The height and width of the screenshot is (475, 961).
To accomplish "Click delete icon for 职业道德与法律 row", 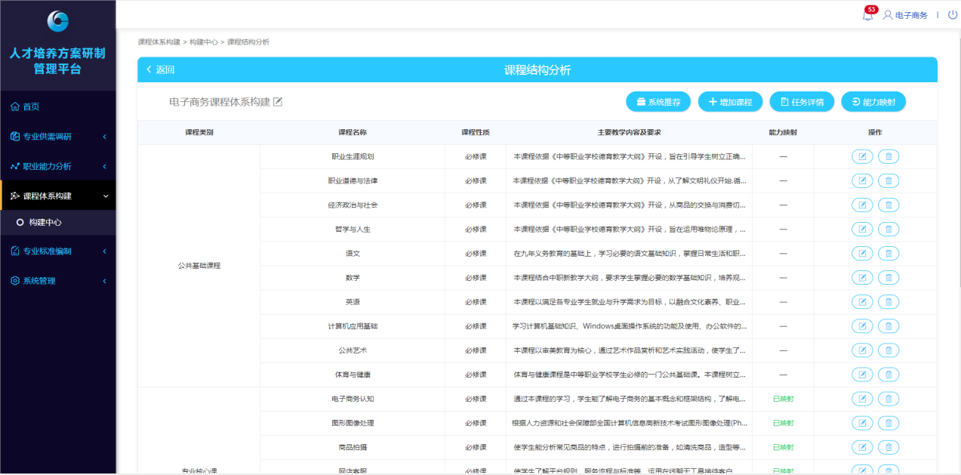I will click(x=889, y=181).
